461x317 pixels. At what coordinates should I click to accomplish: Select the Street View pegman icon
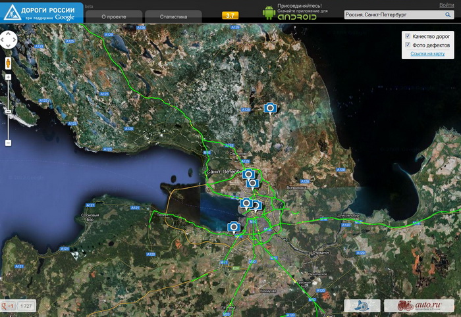point(8,63)
